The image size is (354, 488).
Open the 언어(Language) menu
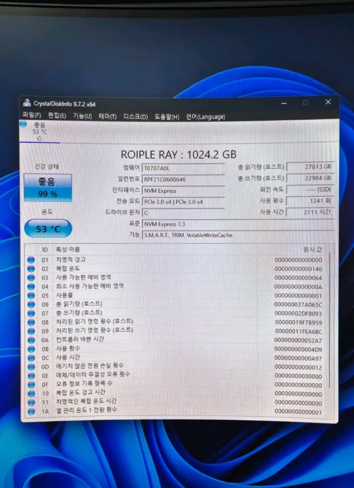coord(206,117)
